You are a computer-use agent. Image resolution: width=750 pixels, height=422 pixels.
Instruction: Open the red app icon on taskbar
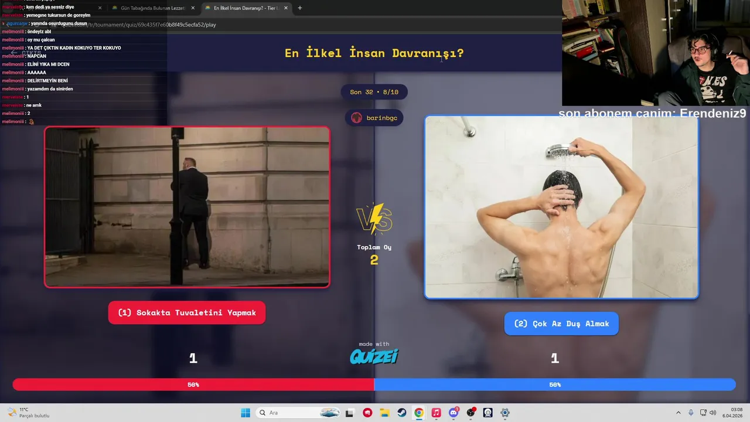pyautogui.click(x=367, y=413)
